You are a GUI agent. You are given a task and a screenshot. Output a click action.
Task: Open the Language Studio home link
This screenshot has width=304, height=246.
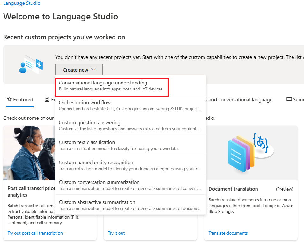tap(22, 3)
